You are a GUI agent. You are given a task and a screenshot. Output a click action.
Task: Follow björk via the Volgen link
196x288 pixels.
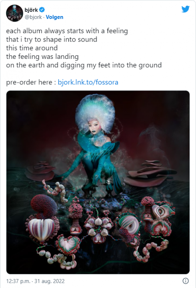54,17
